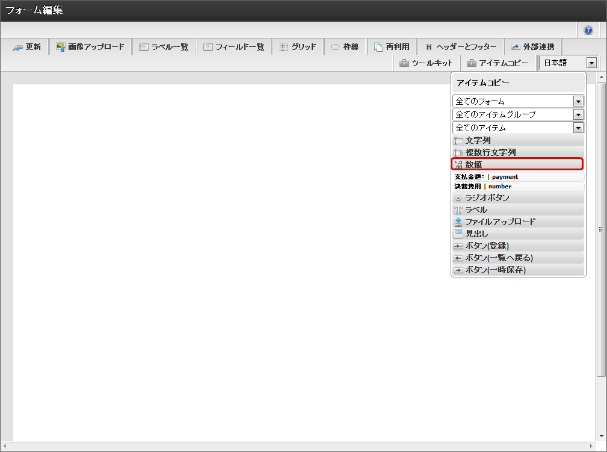Expand the ラジオボタン item category

coord(518,197)
